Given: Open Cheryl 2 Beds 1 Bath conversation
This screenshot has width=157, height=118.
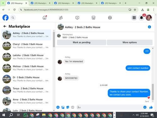Looking at the screenshot, I should tap(26, 46).
